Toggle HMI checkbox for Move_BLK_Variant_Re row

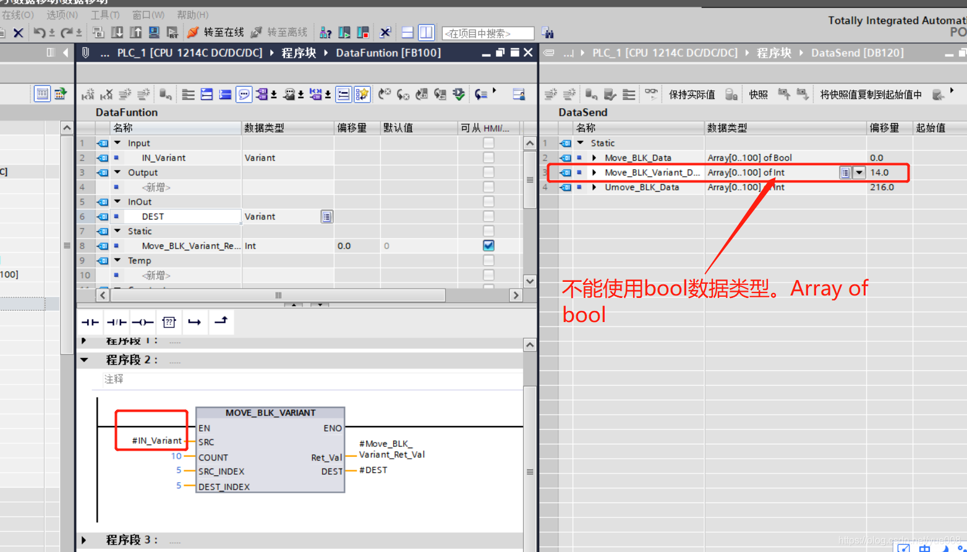(488, 245)
